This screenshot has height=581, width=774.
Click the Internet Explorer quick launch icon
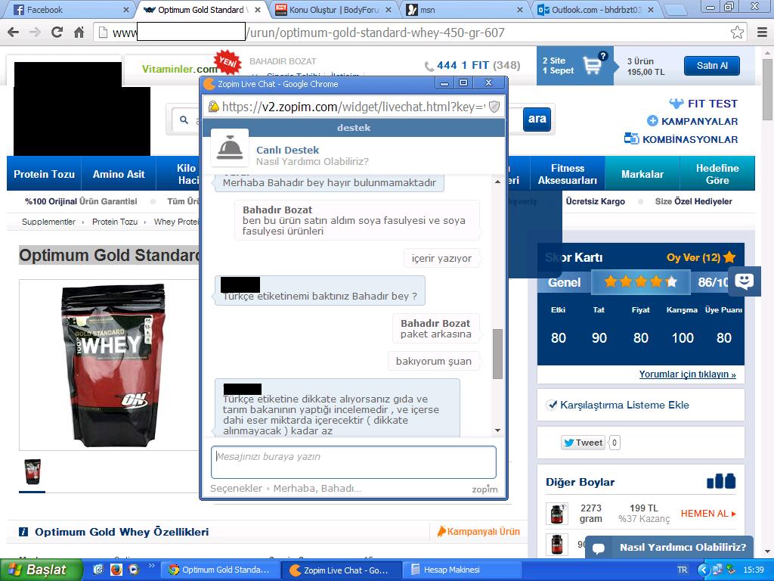click(98, 570)
